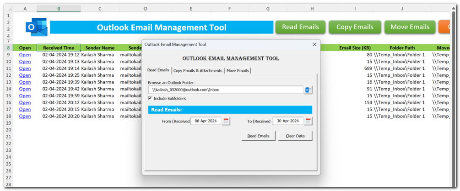
Task: Click the To received date field
Action: click(288, 121)
